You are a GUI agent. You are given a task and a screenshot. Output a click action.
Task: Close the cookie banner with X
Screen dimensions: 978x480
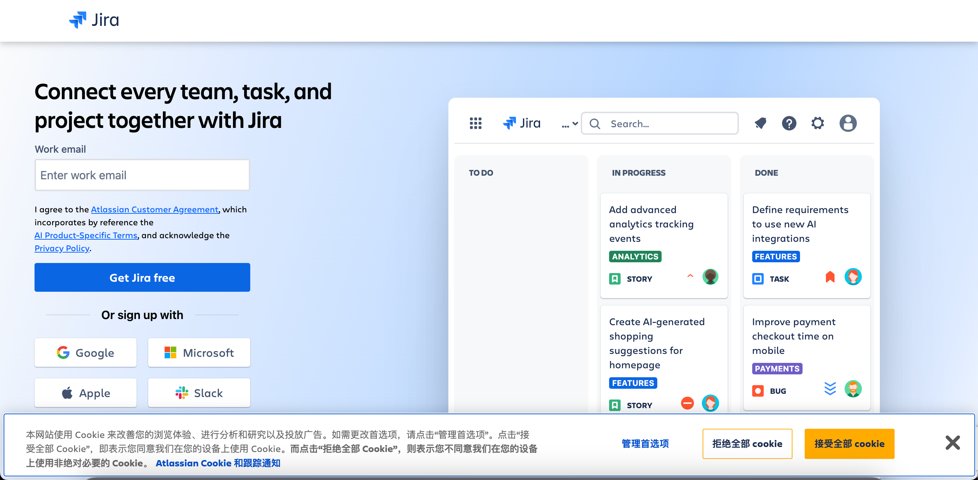coord(952,442)
